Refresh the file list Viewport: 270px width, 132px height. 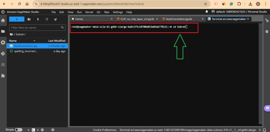pyautogui.click(x=47, y=19)
